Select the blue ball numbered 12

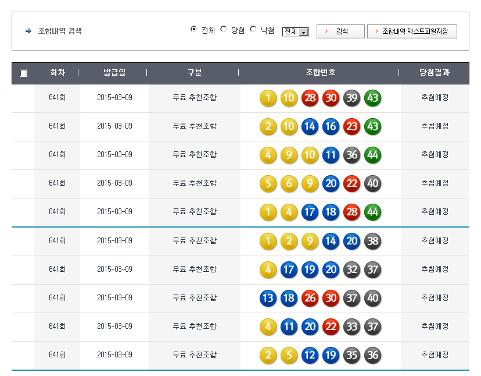310,355
